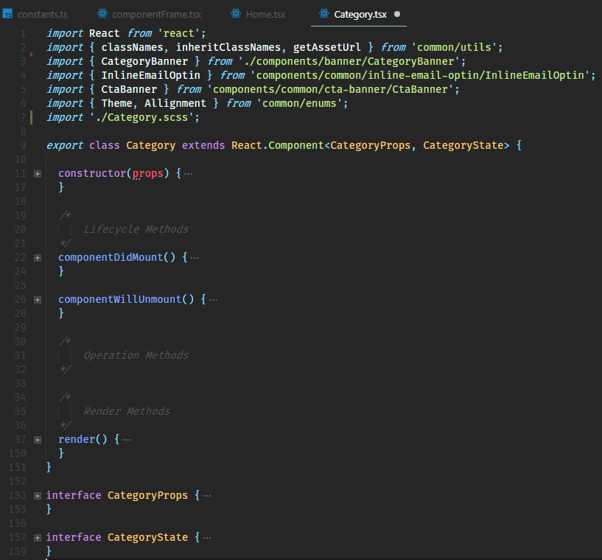Screen dimensions: 602x560
Task: Unfold the componentDidMount method
Action: coord(38,257)
